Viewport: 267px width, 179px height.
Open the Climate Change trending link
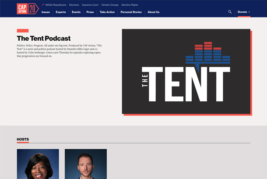(110, 5)
